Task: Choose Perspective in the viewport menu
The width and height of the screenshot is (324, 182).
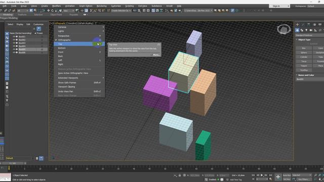Action: tap(79, 36)
